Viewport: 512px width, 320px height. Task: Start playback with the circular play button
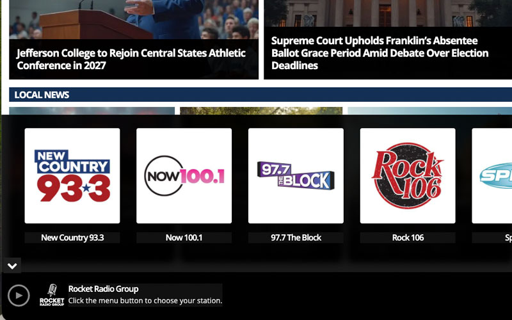[19, 296]
